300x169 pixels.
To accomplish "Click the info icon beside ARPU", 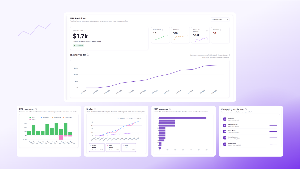I will click(178, 30).
